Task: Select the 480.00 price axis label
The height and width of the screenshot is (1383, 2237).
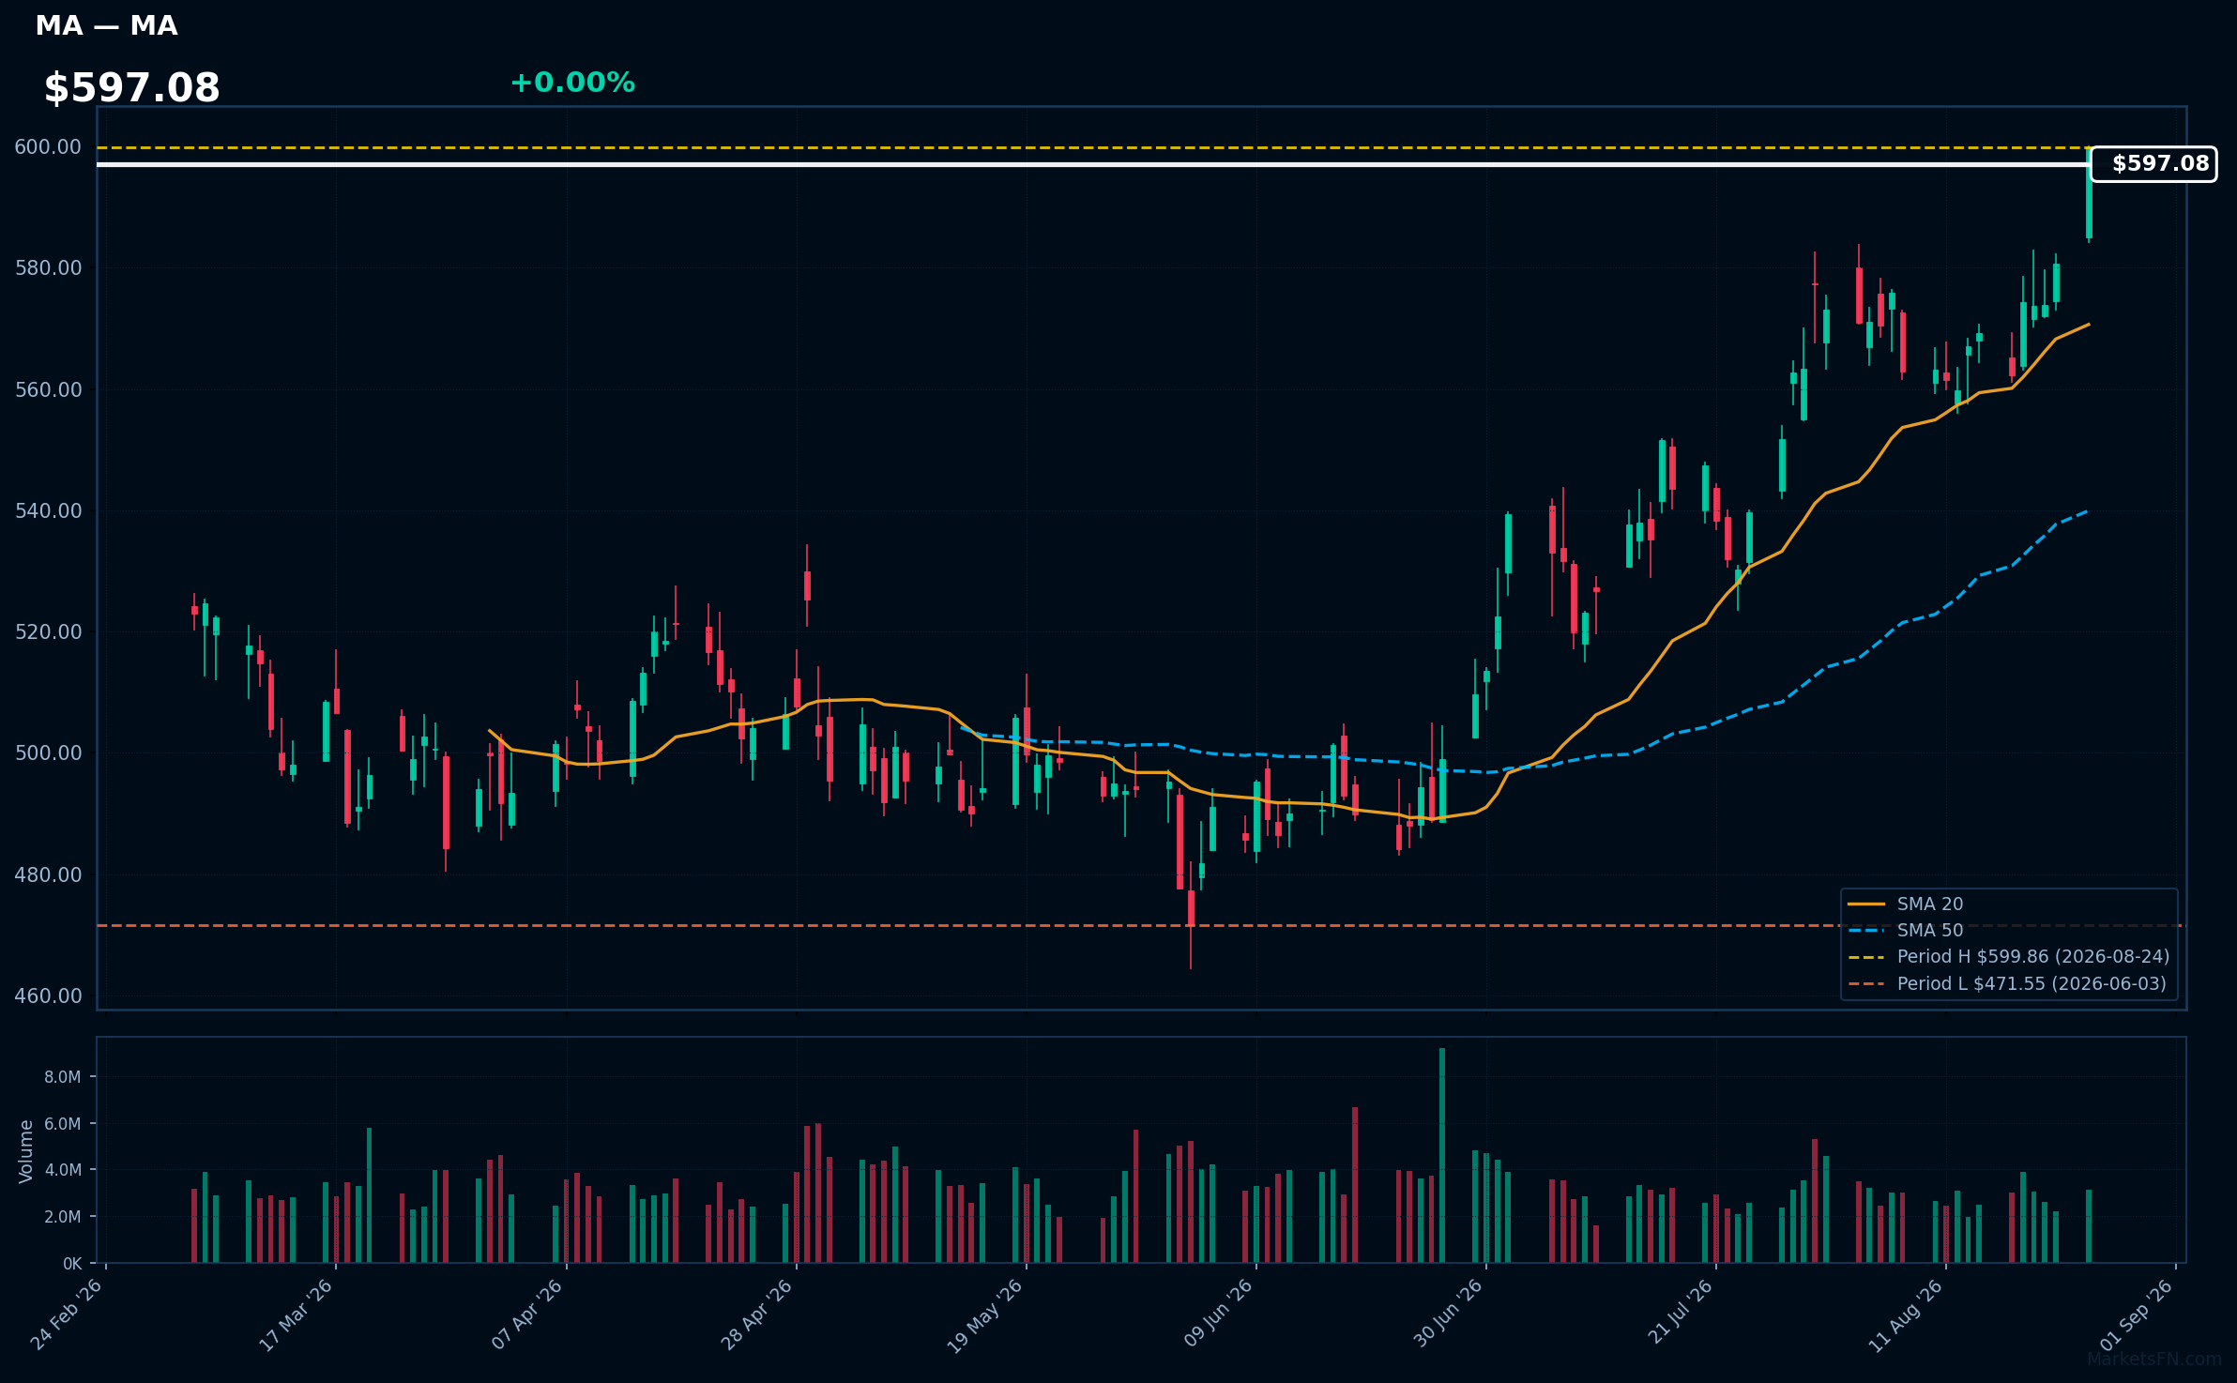Action: click(x=48, y=874)
